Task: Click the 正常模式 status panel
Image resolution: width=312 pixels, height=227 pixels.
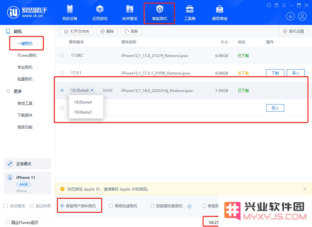Action: [x=27, y=164]
